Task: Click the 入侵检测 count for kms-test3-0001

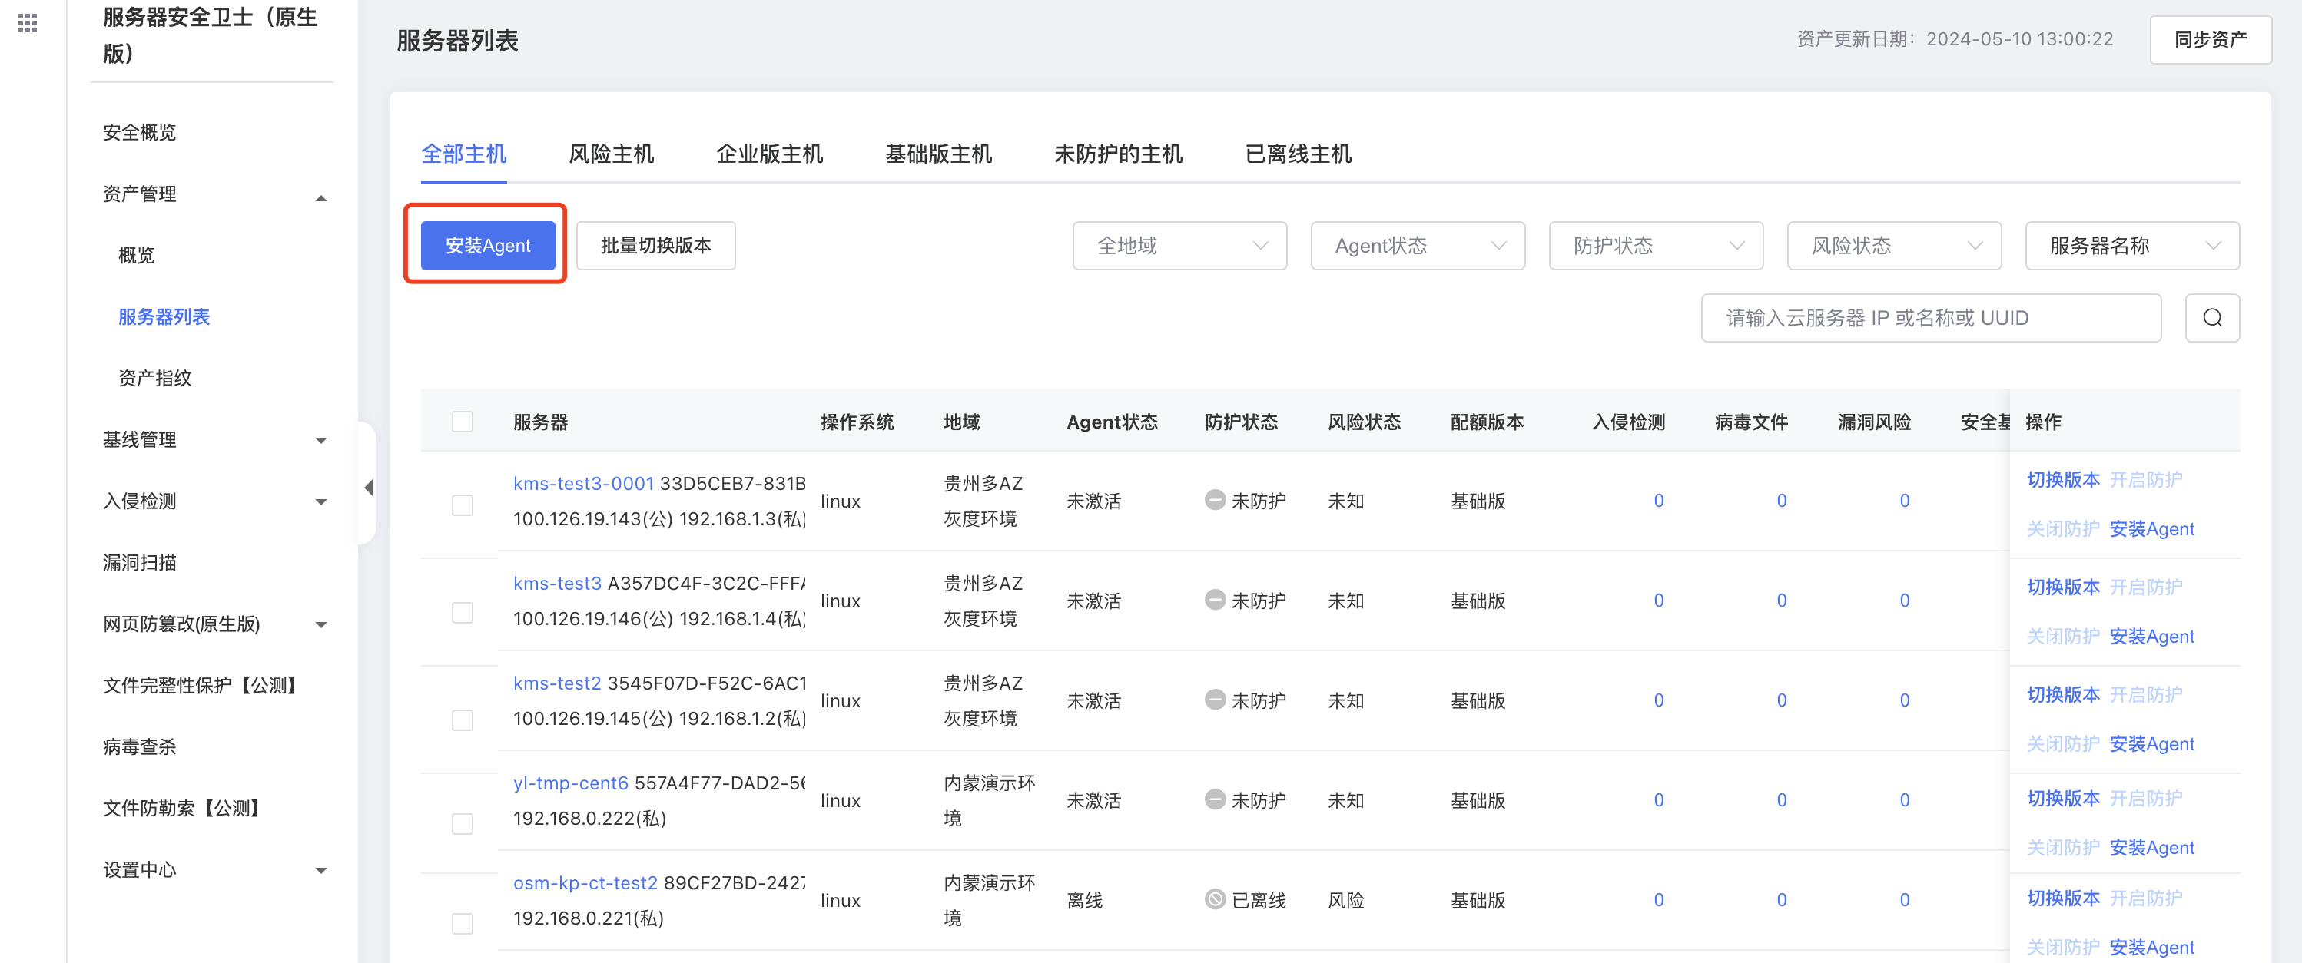Action: coord(1659,500)
